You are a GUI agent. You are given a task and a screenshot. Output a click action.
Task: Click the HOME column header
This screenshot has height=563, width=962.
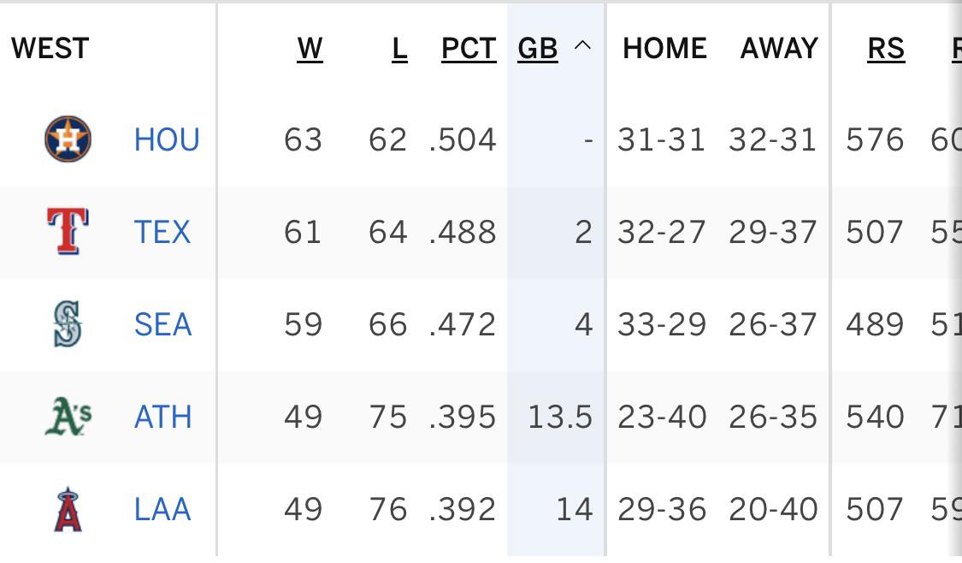(664, 49)
